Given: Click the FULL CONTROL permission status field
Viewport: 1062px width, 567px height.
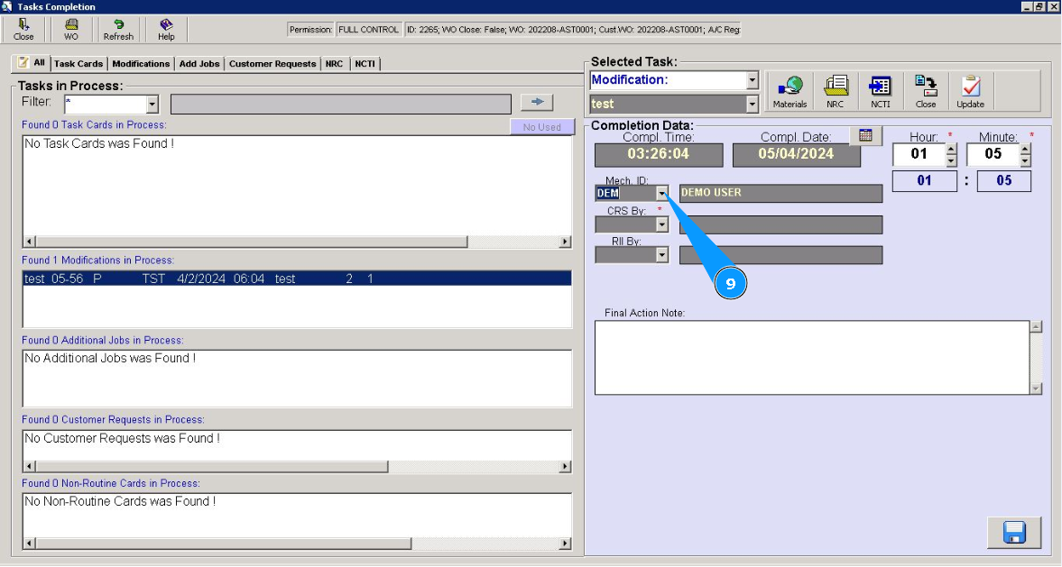Looking at the screenshot, I should (368, 30).
